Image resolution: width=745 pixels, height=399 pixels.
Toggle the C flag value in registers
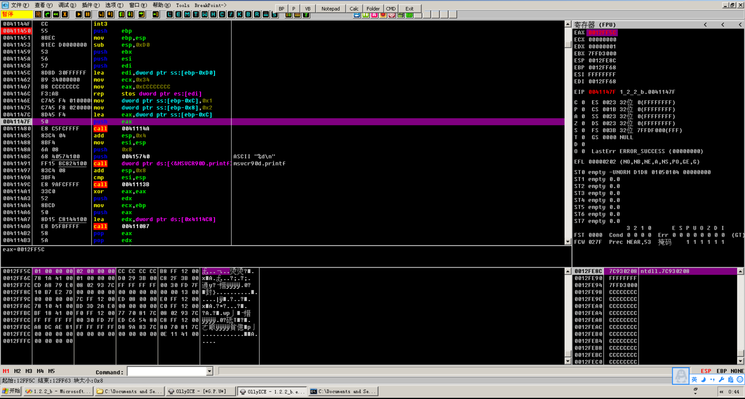[583, 102]
